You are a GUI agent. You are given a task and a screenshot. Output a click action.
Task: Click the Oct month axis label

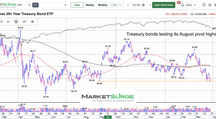[119, 117]
